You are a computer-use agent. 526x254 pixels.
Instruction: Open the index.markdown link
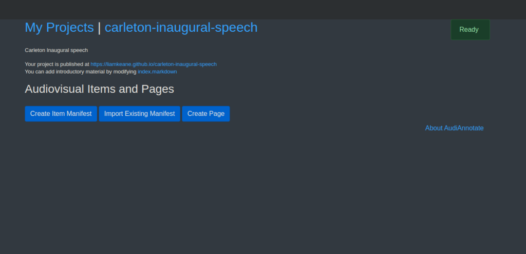pyautogui.click(x=157, y=72)
